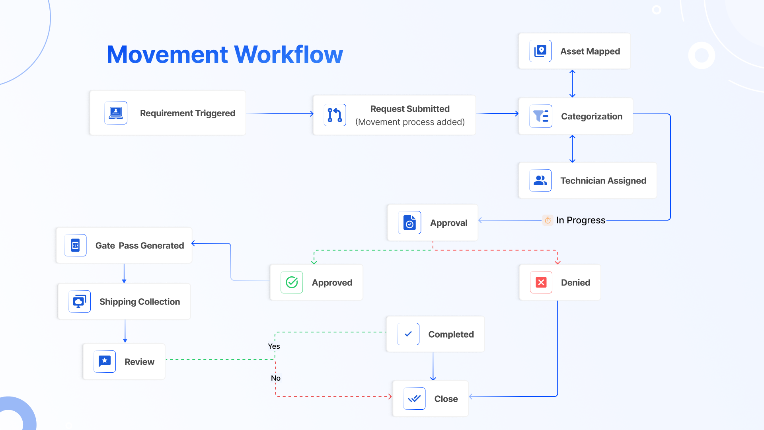Click the Asset Mapped location icon
This screenshot has width=764, height=430.
click(x=540, y=51)
